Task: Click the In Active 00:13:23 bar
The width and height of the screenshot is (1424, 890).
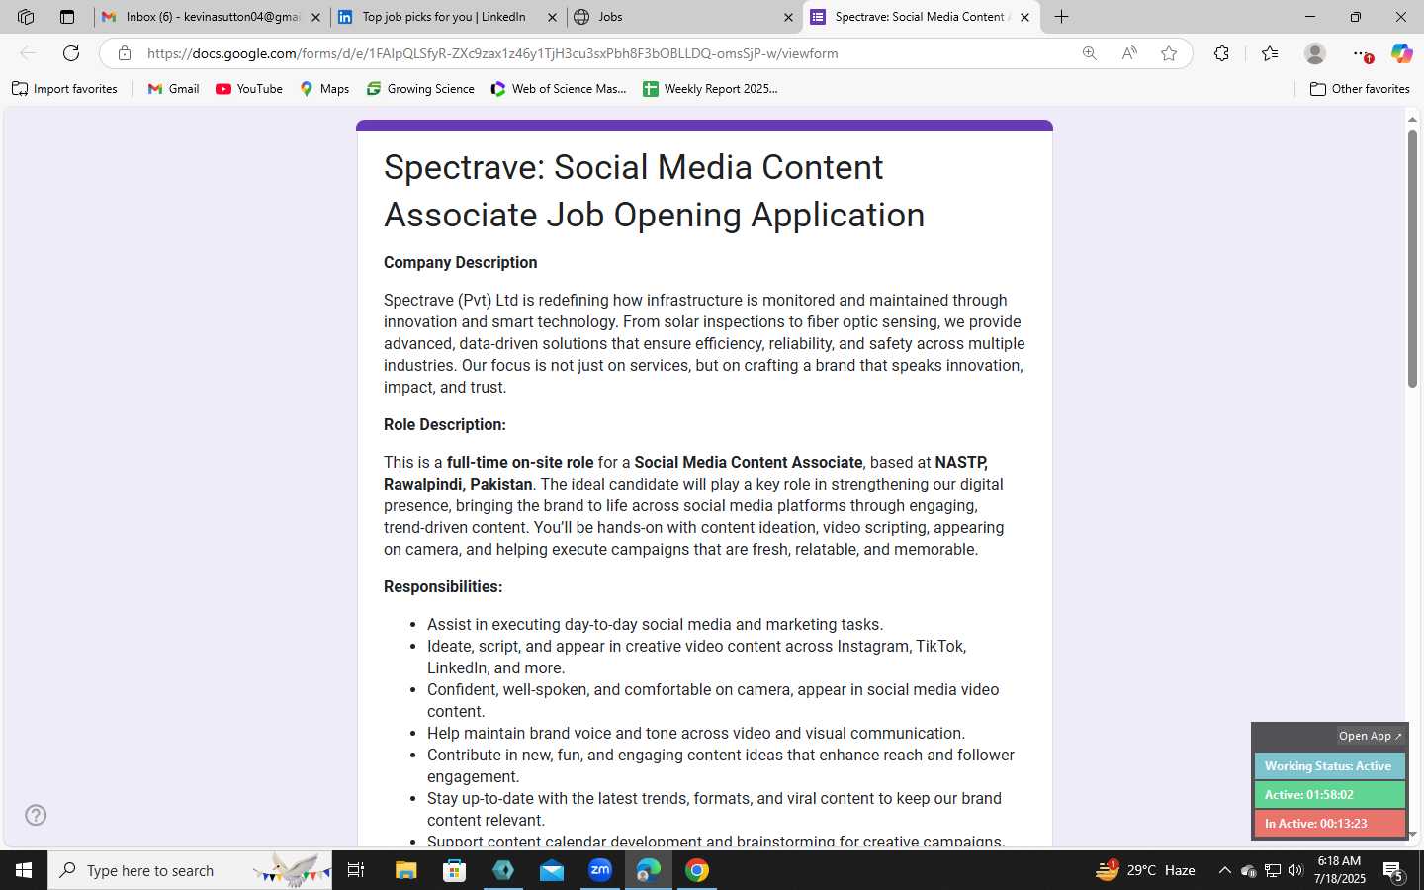Action: coord(1329,824)
